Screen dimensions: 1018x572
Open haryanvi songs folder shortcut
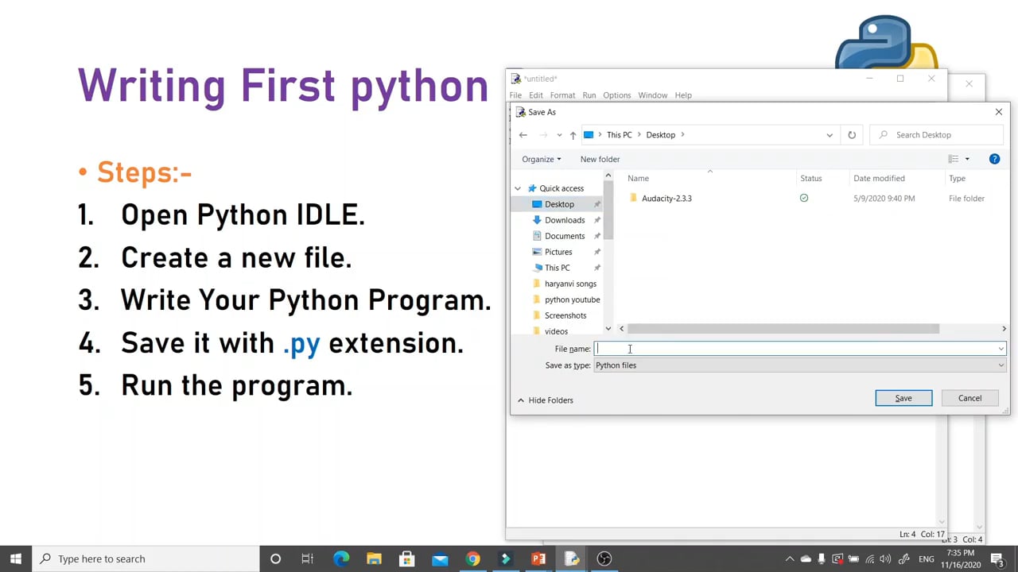pos(570,284)
